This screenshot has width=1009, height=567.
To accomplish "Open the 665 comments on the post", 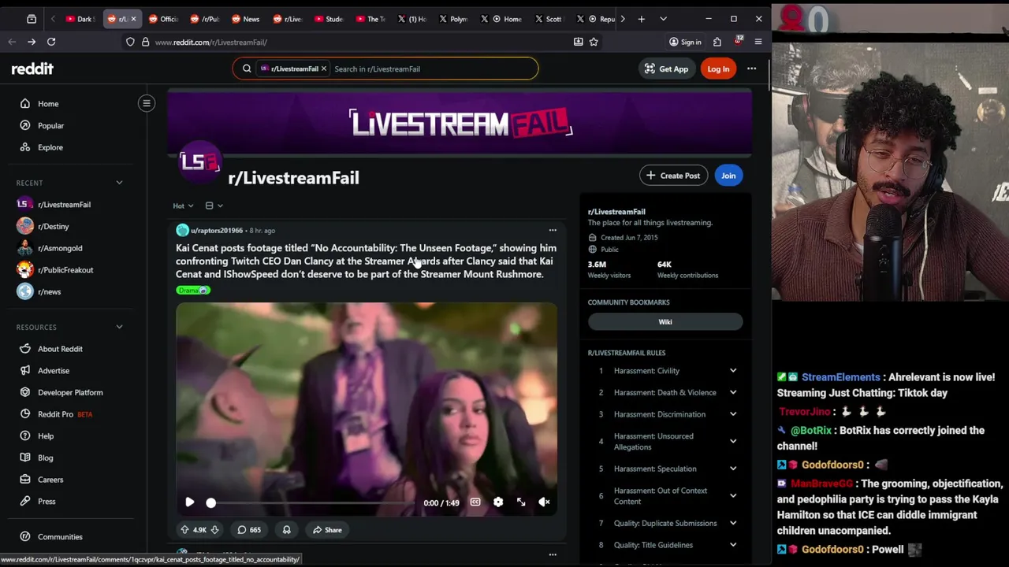I will 249,530.
